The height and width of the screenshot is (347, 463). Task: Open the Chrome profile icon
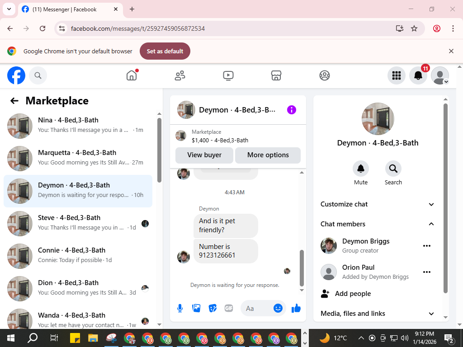437,28
